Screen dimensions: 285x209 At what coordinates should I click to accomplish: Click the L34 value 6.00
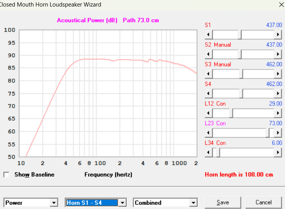[277, 143]
